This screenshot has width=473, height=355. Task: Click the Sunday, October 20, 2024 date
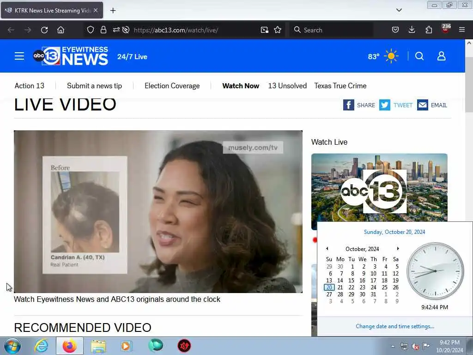(394, 232)
